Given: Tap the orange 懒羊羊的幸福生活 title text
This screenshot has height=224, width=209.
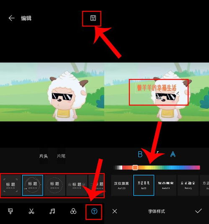Looking at the screenshot, I should pos(157,88).
